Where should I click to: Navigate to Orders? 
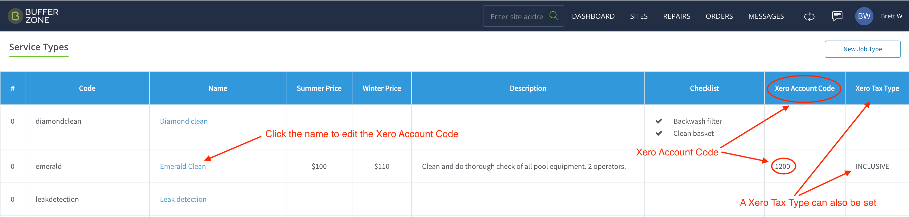click(719, 16)
